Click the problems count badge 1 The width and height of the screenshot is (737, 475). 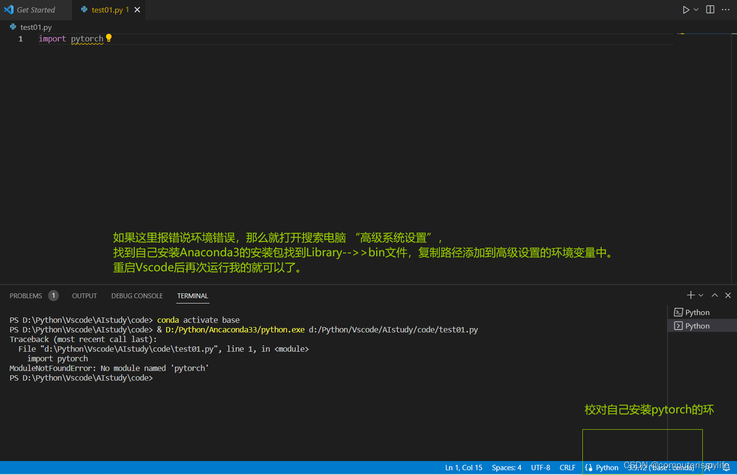tap(53, 295)
